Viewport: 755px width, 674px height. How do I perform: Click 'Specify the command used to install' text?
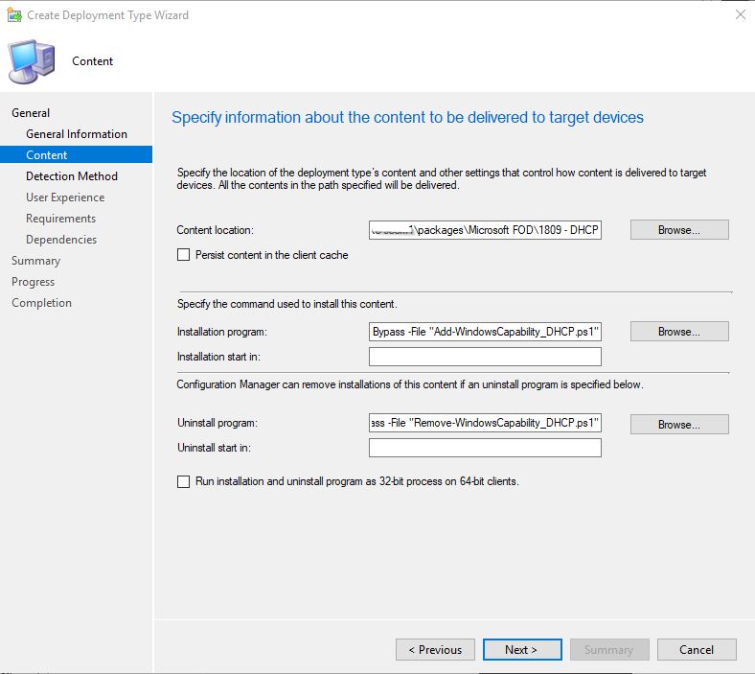[x=287, y=304]
